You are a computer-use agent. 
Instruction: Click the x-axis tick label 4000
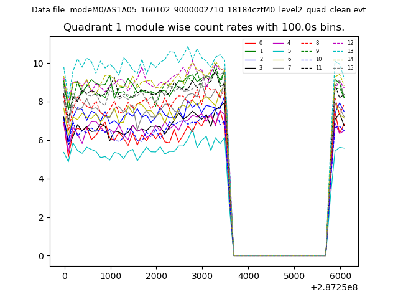pyautogui.click(x=248, y=276)
